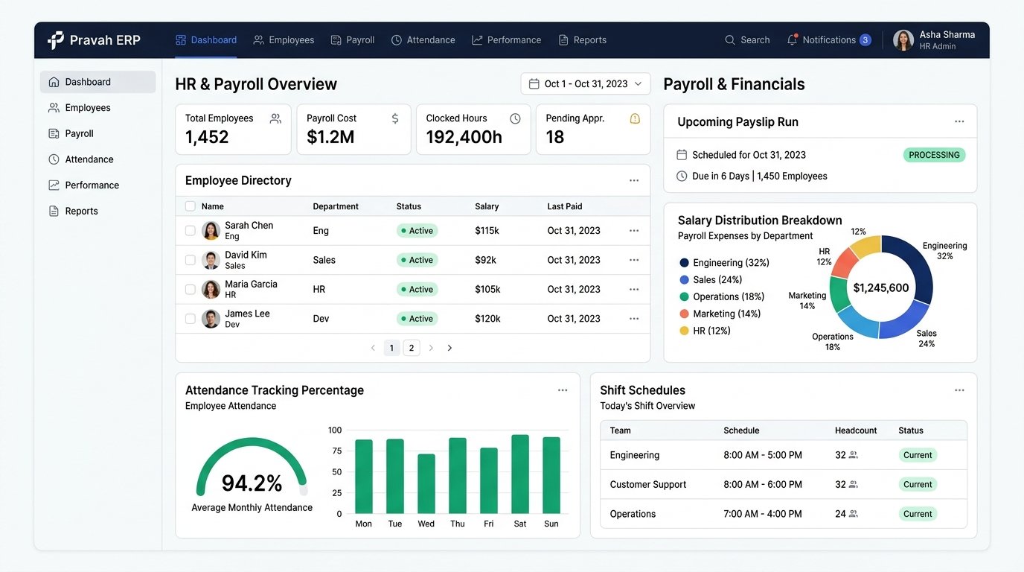This screenshot has width=1024, height=572.
Task: Click the Pending Appr. warning icon
Action: point(635,118)
